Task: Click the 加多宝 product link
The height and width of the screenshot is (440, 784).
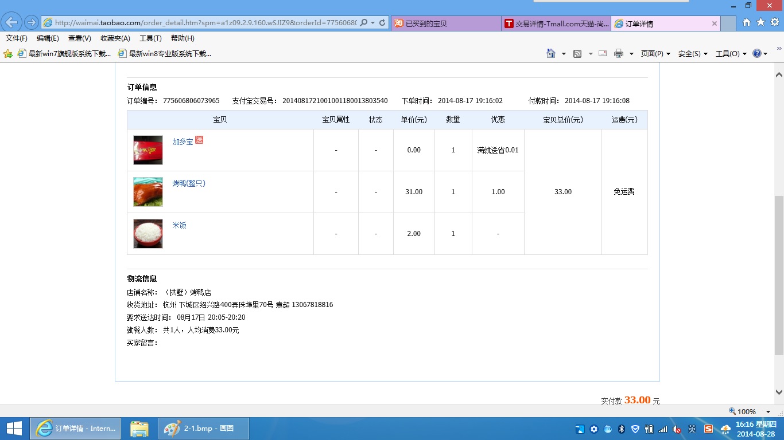Action: pos(183,142)
